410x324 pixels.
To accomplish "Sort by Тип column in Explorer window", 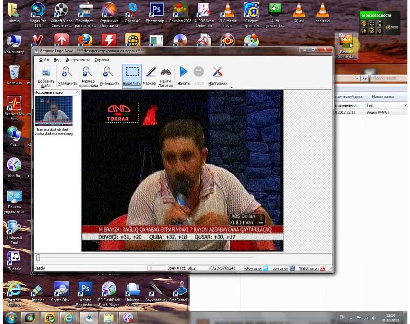I will pos(370,105).
